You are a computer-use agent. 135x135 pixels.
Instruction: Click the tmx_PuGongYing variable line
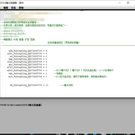(x=28, y=73)
